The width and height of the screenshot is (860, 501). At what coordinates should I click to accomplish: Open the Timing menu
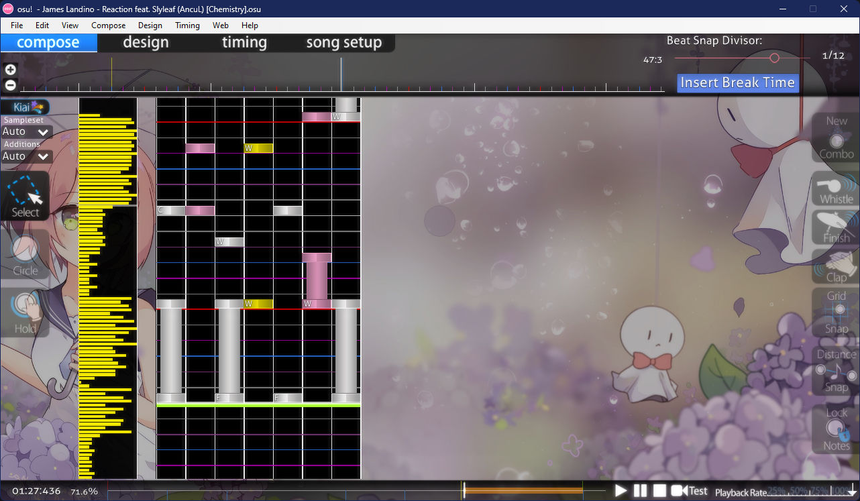(187, 25)
